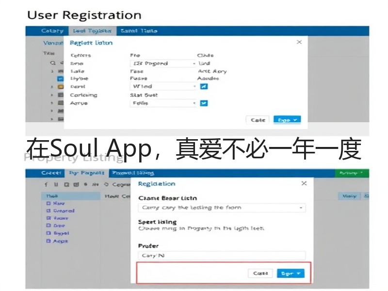The height and width of the screenshot is (291, 388).
Task: Toggle the blue check icon beside Wled
Action: (x=204, y=86)
